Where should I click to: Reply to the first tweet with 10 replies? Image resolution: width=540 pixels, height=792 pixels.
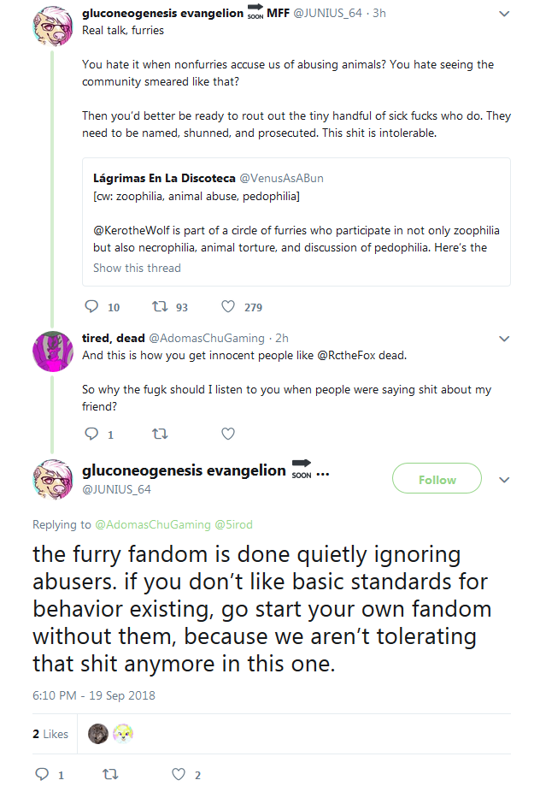(91, 306)
